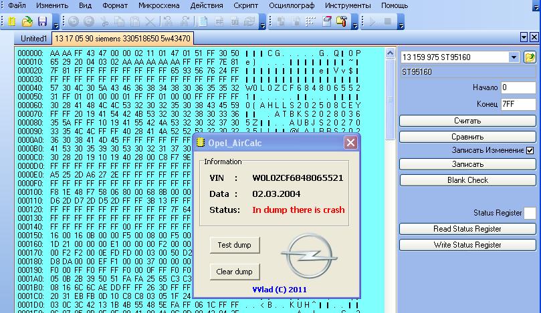Toggle the Записать Изменение checkbox
This screenshot has height=313, width=541.
(x=530, y=150)
